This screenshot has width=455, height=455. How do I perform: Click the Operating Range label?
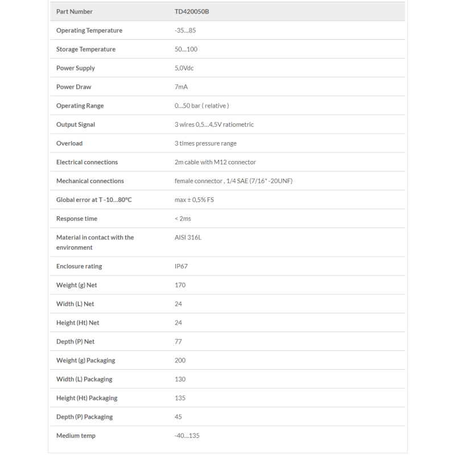pos(80,106)
